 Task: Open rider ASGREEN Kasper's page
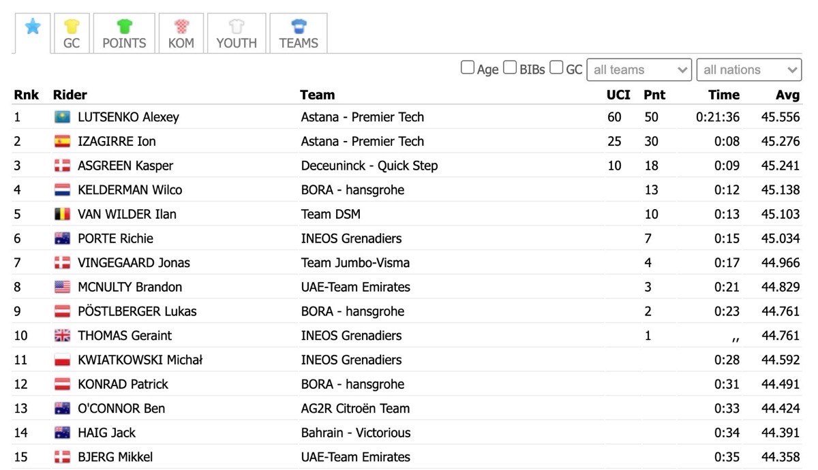(125, 166)
